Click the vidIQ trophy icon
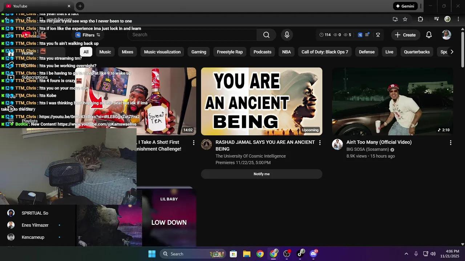 (x=378, y=35)
